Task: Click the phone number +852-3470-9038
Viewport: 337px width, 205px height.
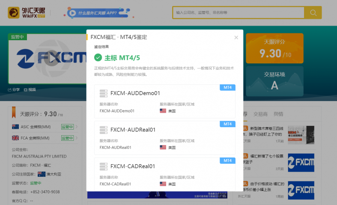Action: [x=45, y=192]
